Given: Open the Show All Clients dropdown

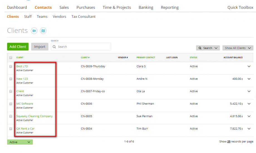Looking at the screenshot, I should [x=238, y=48].
